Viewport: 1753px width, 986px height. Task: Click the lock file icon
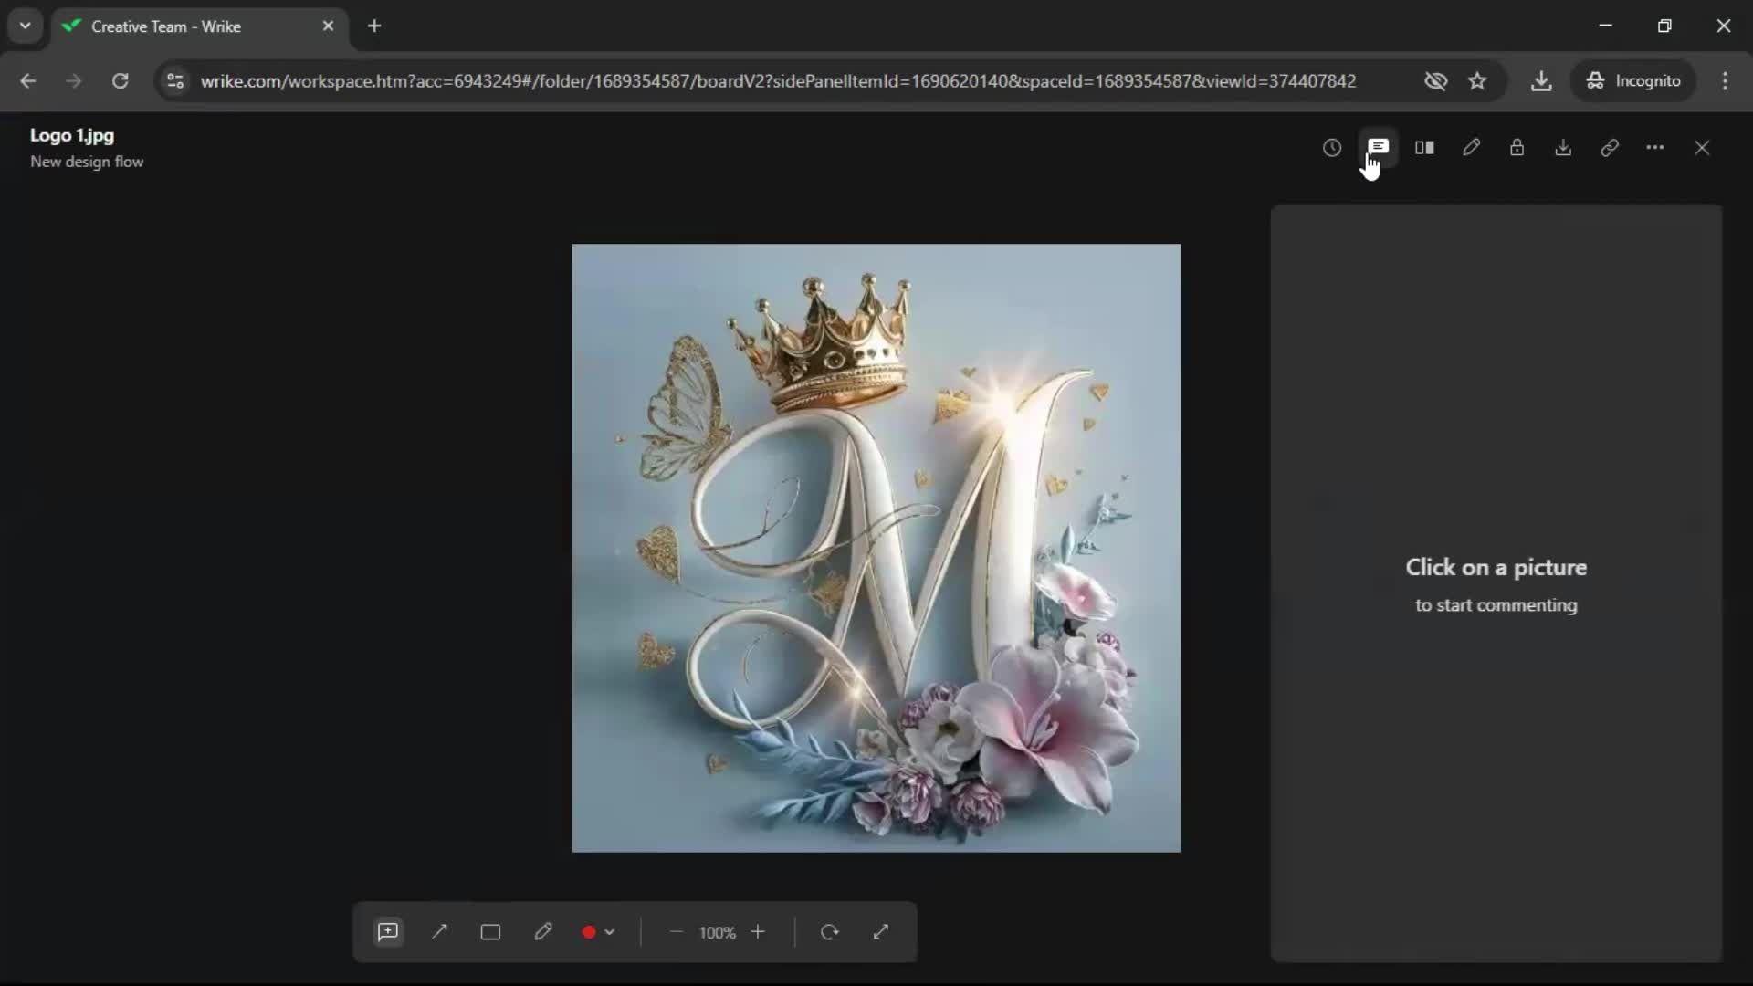click(x=1517, y=148)
